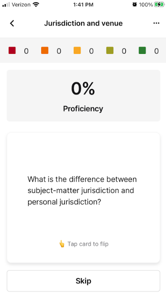Viewport: 166px width, 297px height.
Task: Select the orange rating swatch
Action: tap(45, 51)
